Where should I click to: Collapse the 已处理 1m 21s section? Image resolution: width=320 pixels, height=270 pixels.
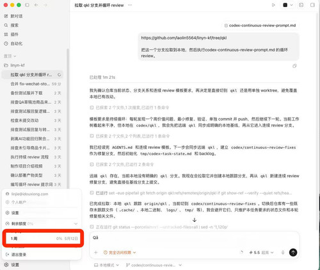click(102, 77)
